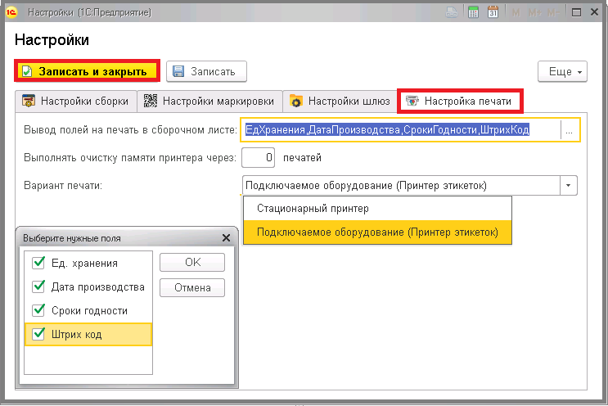Click the print fields input with ЕдХранения text
The height and width of the screenshot is (406, 608).
pos(401,130)
